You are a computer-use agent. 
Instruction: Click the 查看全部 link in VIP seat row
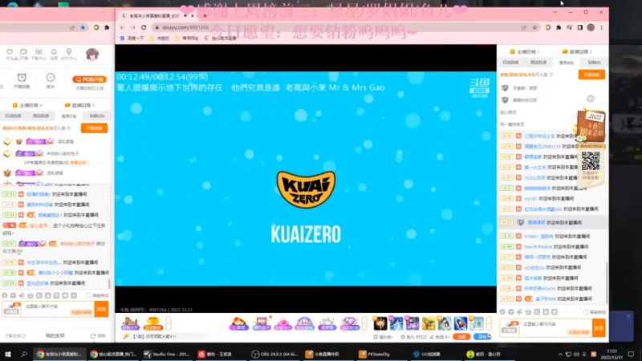pos(79,163)
